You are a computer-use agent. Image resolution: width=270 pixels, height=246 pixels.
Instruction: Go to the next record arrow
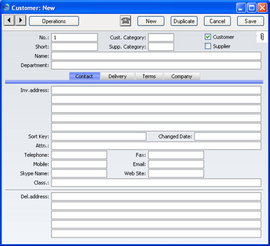20,20
